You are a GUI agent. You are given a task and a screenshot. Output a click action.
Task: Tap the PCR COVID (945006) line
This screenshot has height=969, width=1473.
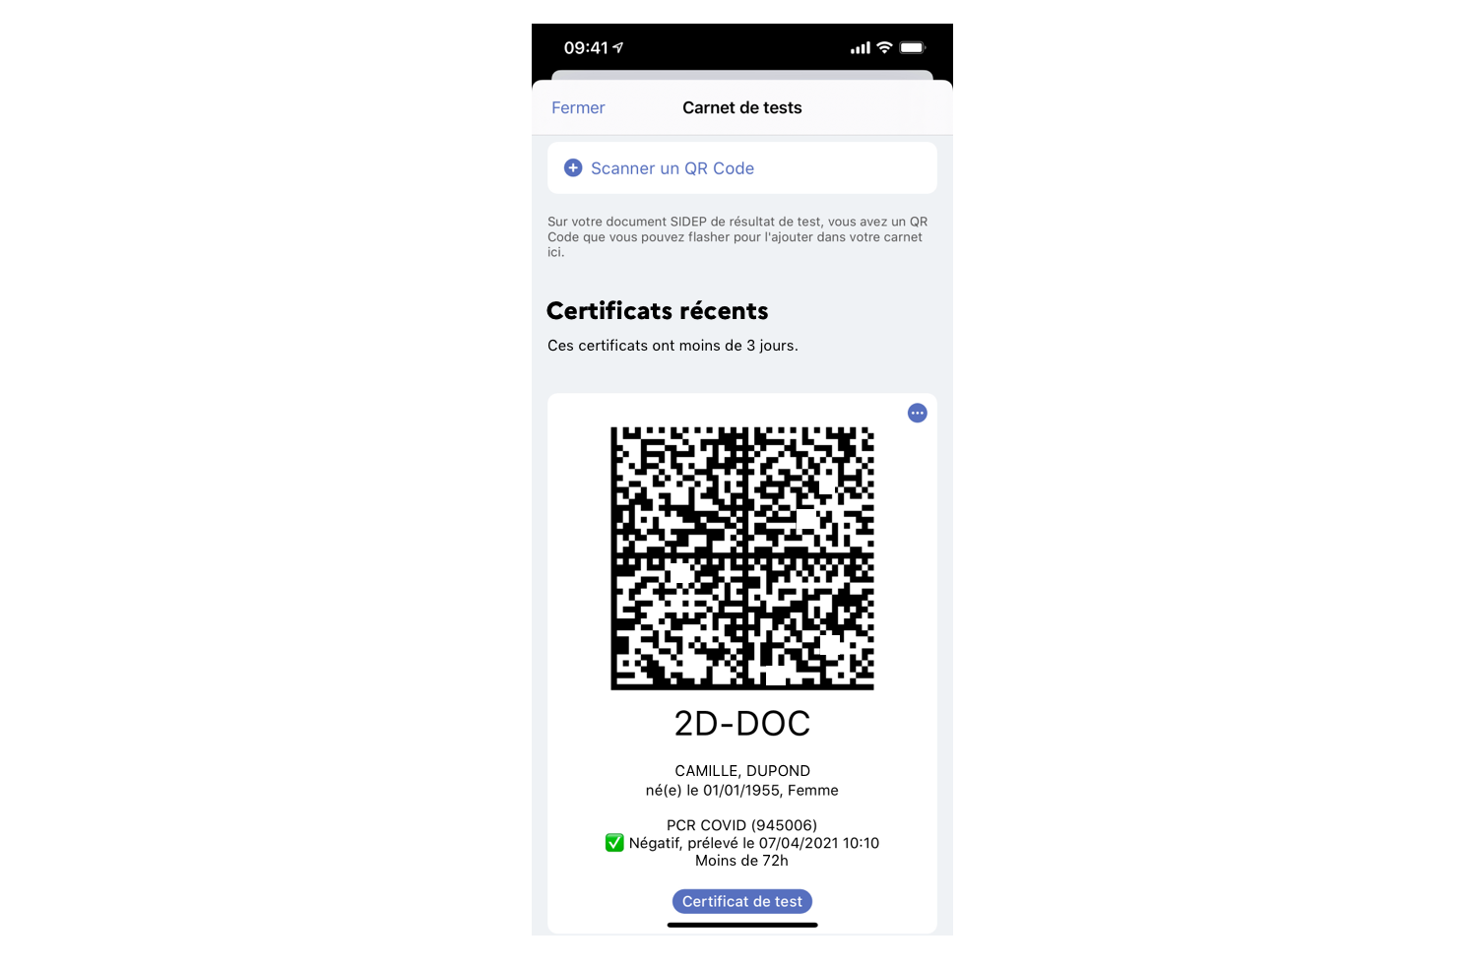coord(742,825)
